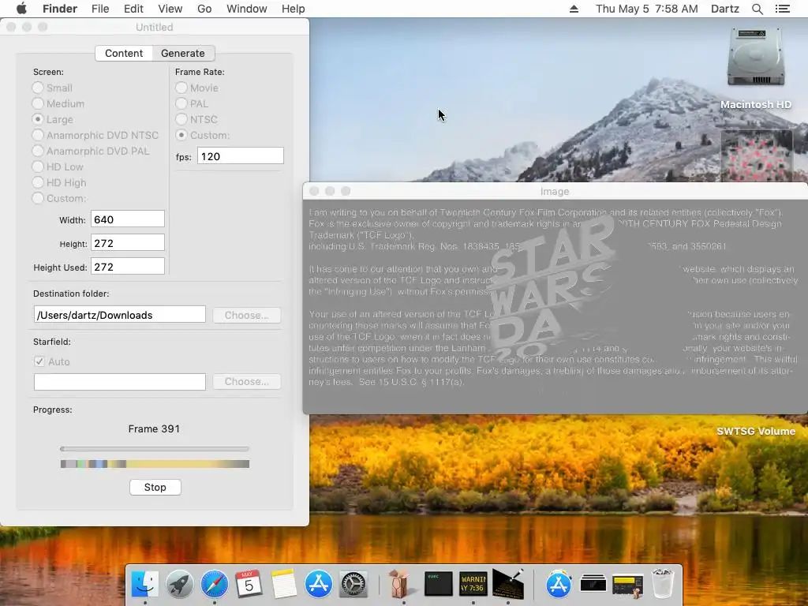The height and width of the screenshot is (606, 808).
Task: Open the black windows stack in dock
Action: (x=593, y=585)
